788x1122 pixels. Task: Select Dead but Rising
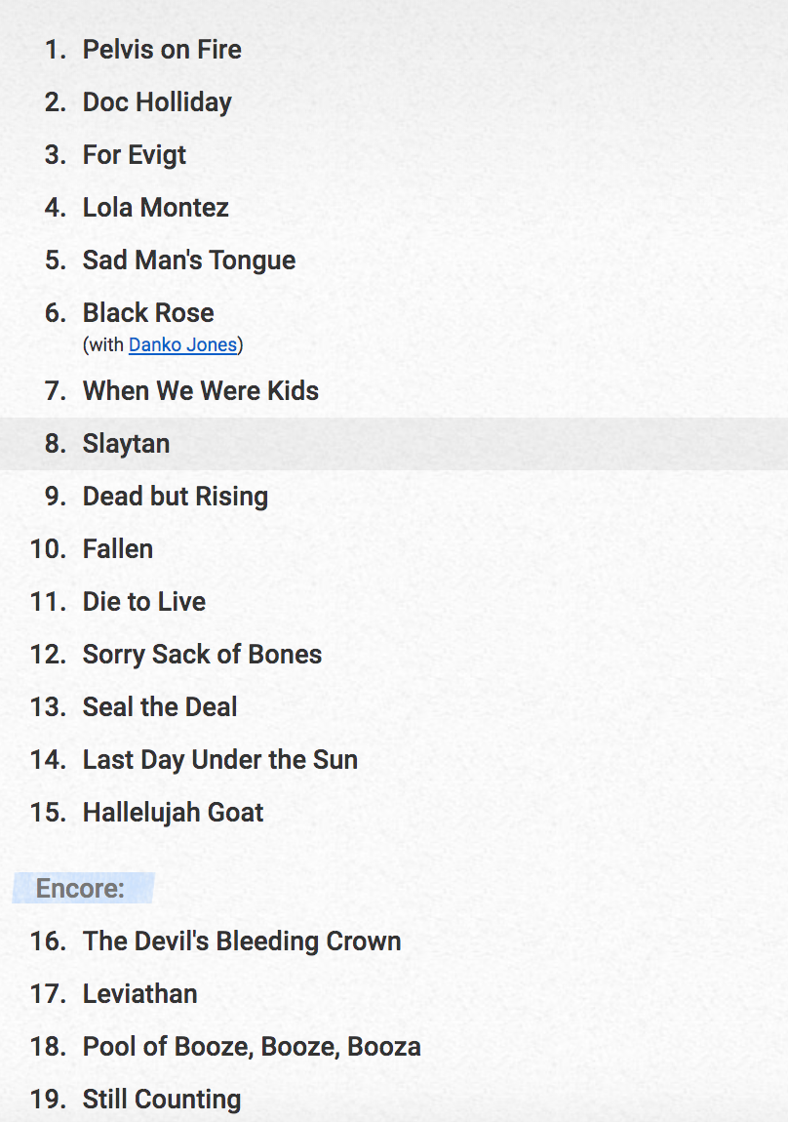point(176,497)
